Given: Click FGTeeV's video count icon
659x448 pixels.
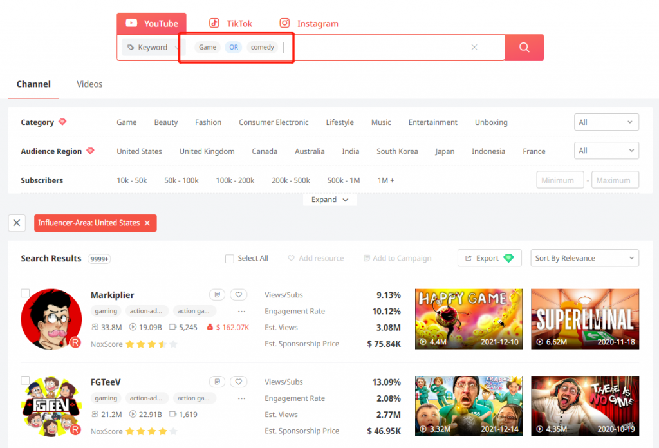Looking at the screenshot, I should point(172,415).
